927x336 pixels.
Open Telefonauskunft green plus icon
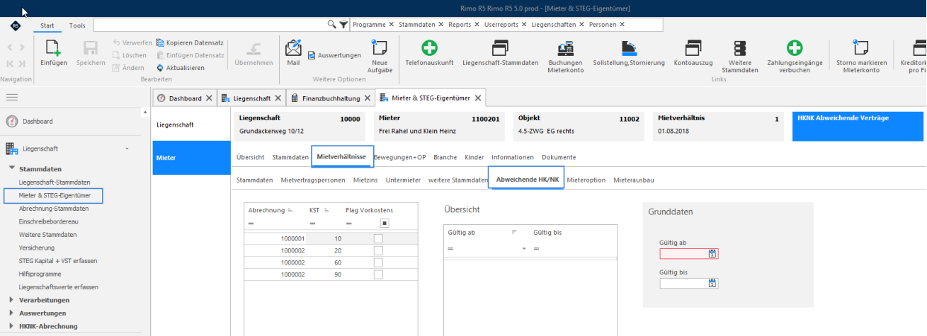coord(429,48)
